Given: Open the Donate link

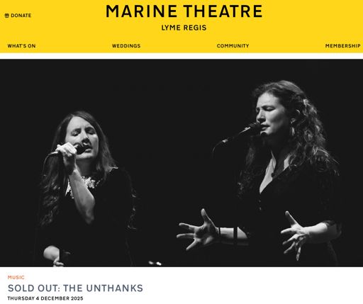Looking at the screenshot, I should pyautogui.click(x=18, y=16).
